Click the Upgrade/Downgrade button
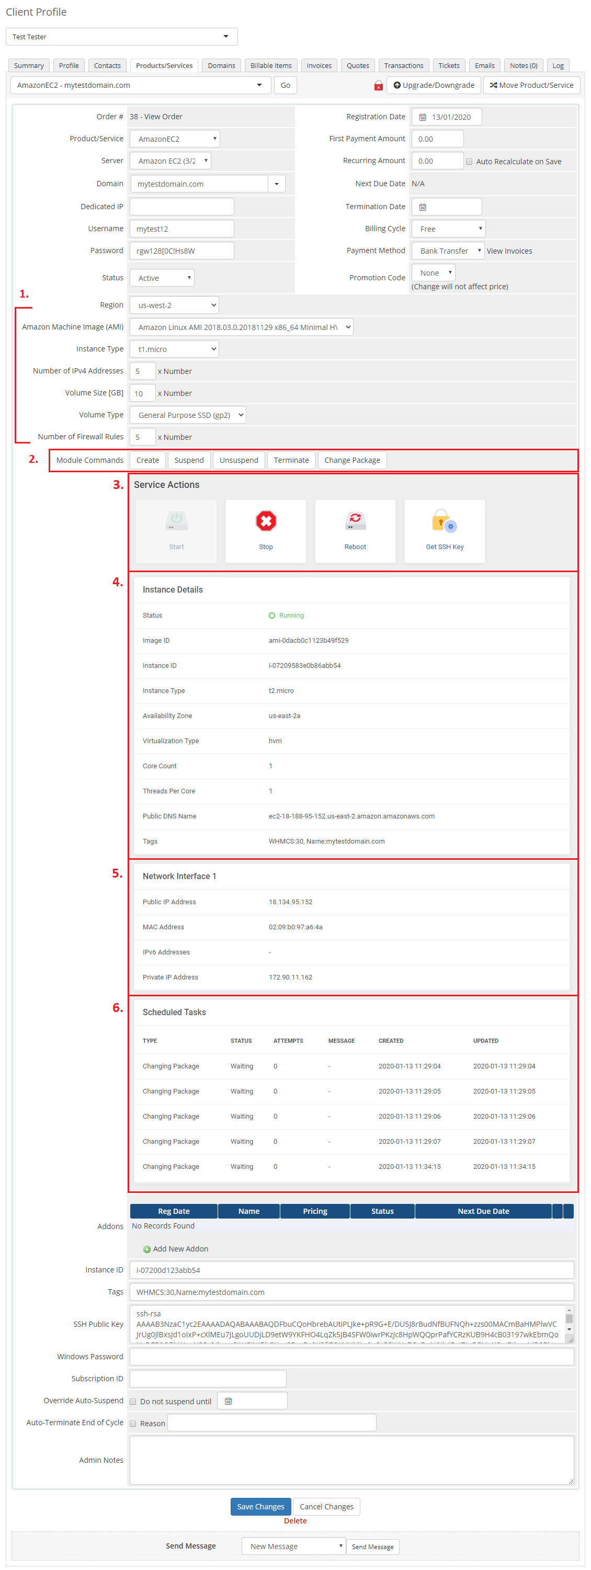Screen dimensions: 591x1570 [x=434, y=85]
